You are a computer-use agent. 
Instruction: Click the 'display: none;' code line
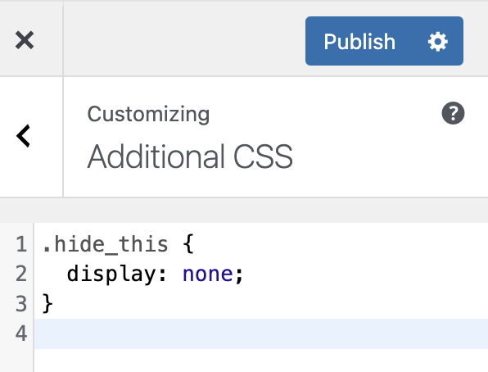pos(155,274)
